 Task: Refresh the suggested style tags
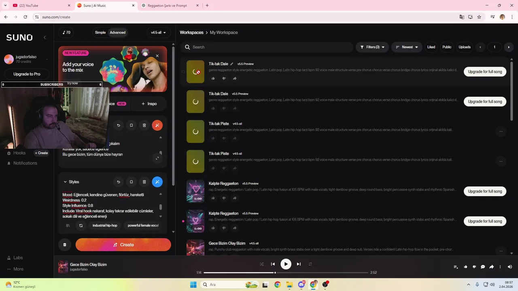point(81,226)
